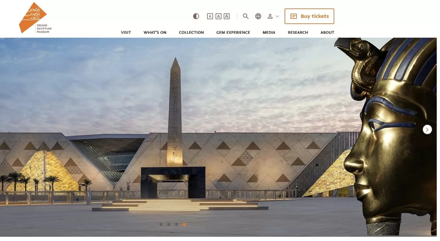Image resolution: width=440 pixels, height=241 pixels.
Task: Open the search magnifier icon
Action: [x=246, y=16]
